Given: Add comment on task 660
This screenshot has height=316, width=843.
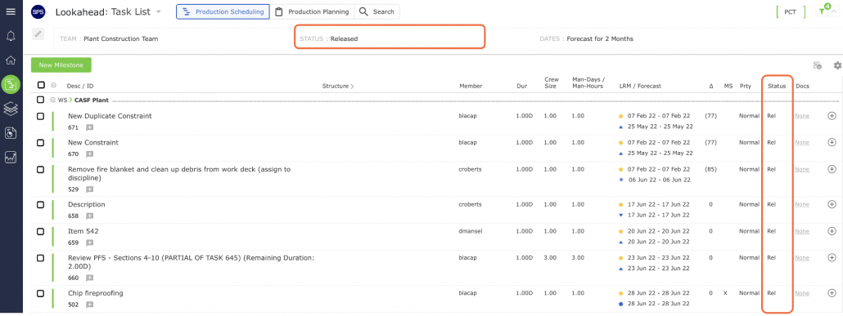Looking at the screenshot, I should point(90,278).
